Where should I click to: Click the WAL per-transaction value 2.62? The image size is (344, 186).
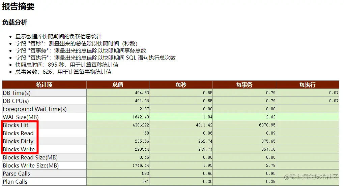pyautogui.click(x=271, y=117)
